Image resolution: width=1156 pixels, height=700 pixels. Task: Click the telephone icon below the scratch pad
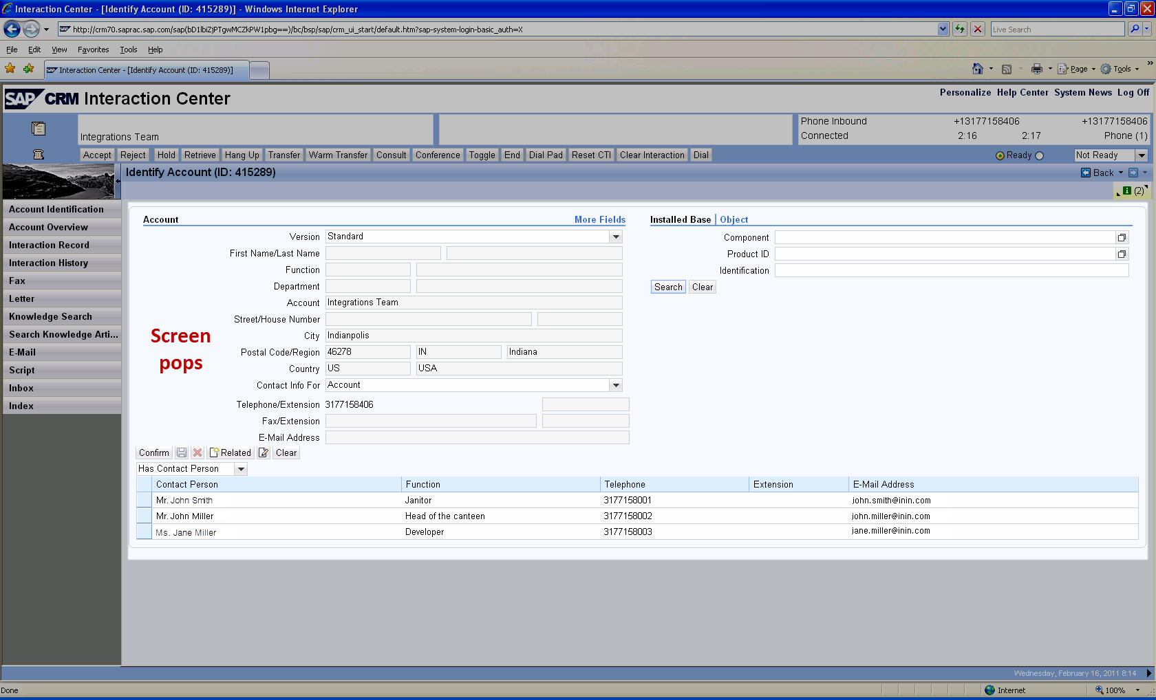(39, 155)
